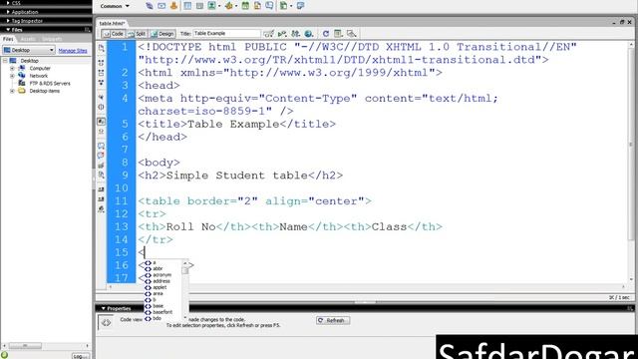Click the Expand All icon in coding toolbar
638x359 pixels.
(x=102, y=83)
